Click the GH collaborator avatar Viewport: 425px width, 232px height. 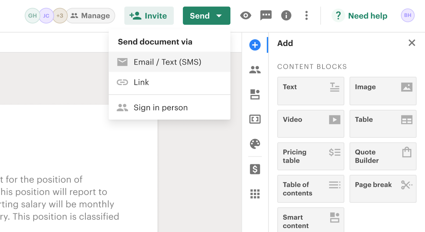click(32, 15)
